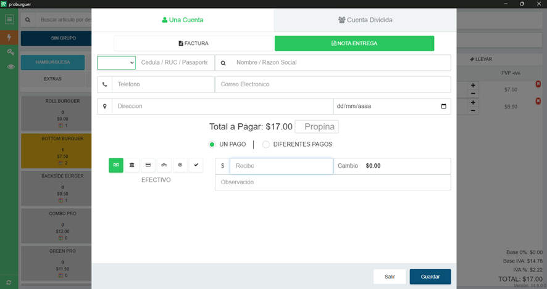Click the Total a Pagar: $17.00 text
Viewport: 547px width, 289px height.
pyautogui.click(x=251, y=127)
